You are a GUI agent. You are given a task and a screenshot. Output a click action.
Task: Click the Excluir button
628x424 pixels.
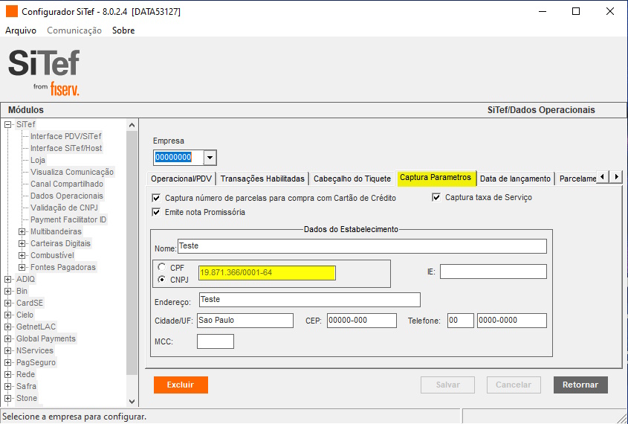click(x=181, y=385)
